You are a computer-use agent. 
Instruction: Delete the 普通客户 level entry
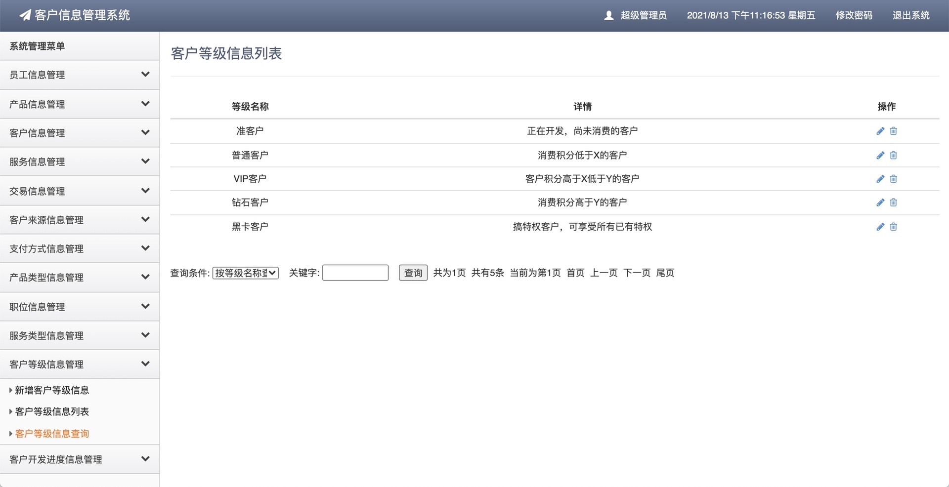pyautogui.click(x=893, y=155)
